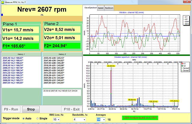Open the Speed tab
This screenshot has height=124, width=192.
pyautogui.click(x=101, y=8)
